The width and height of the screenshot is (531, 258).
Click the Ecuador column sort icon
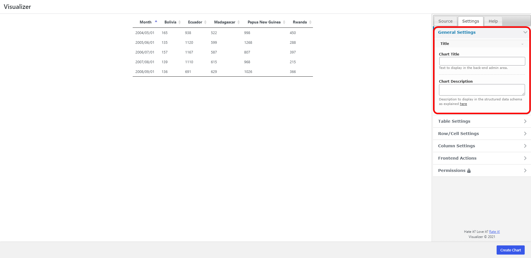click(205, 22)
